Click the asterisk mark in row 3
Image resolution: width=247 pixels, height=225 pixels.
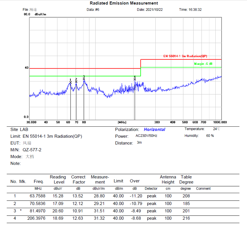coord(21,210)
